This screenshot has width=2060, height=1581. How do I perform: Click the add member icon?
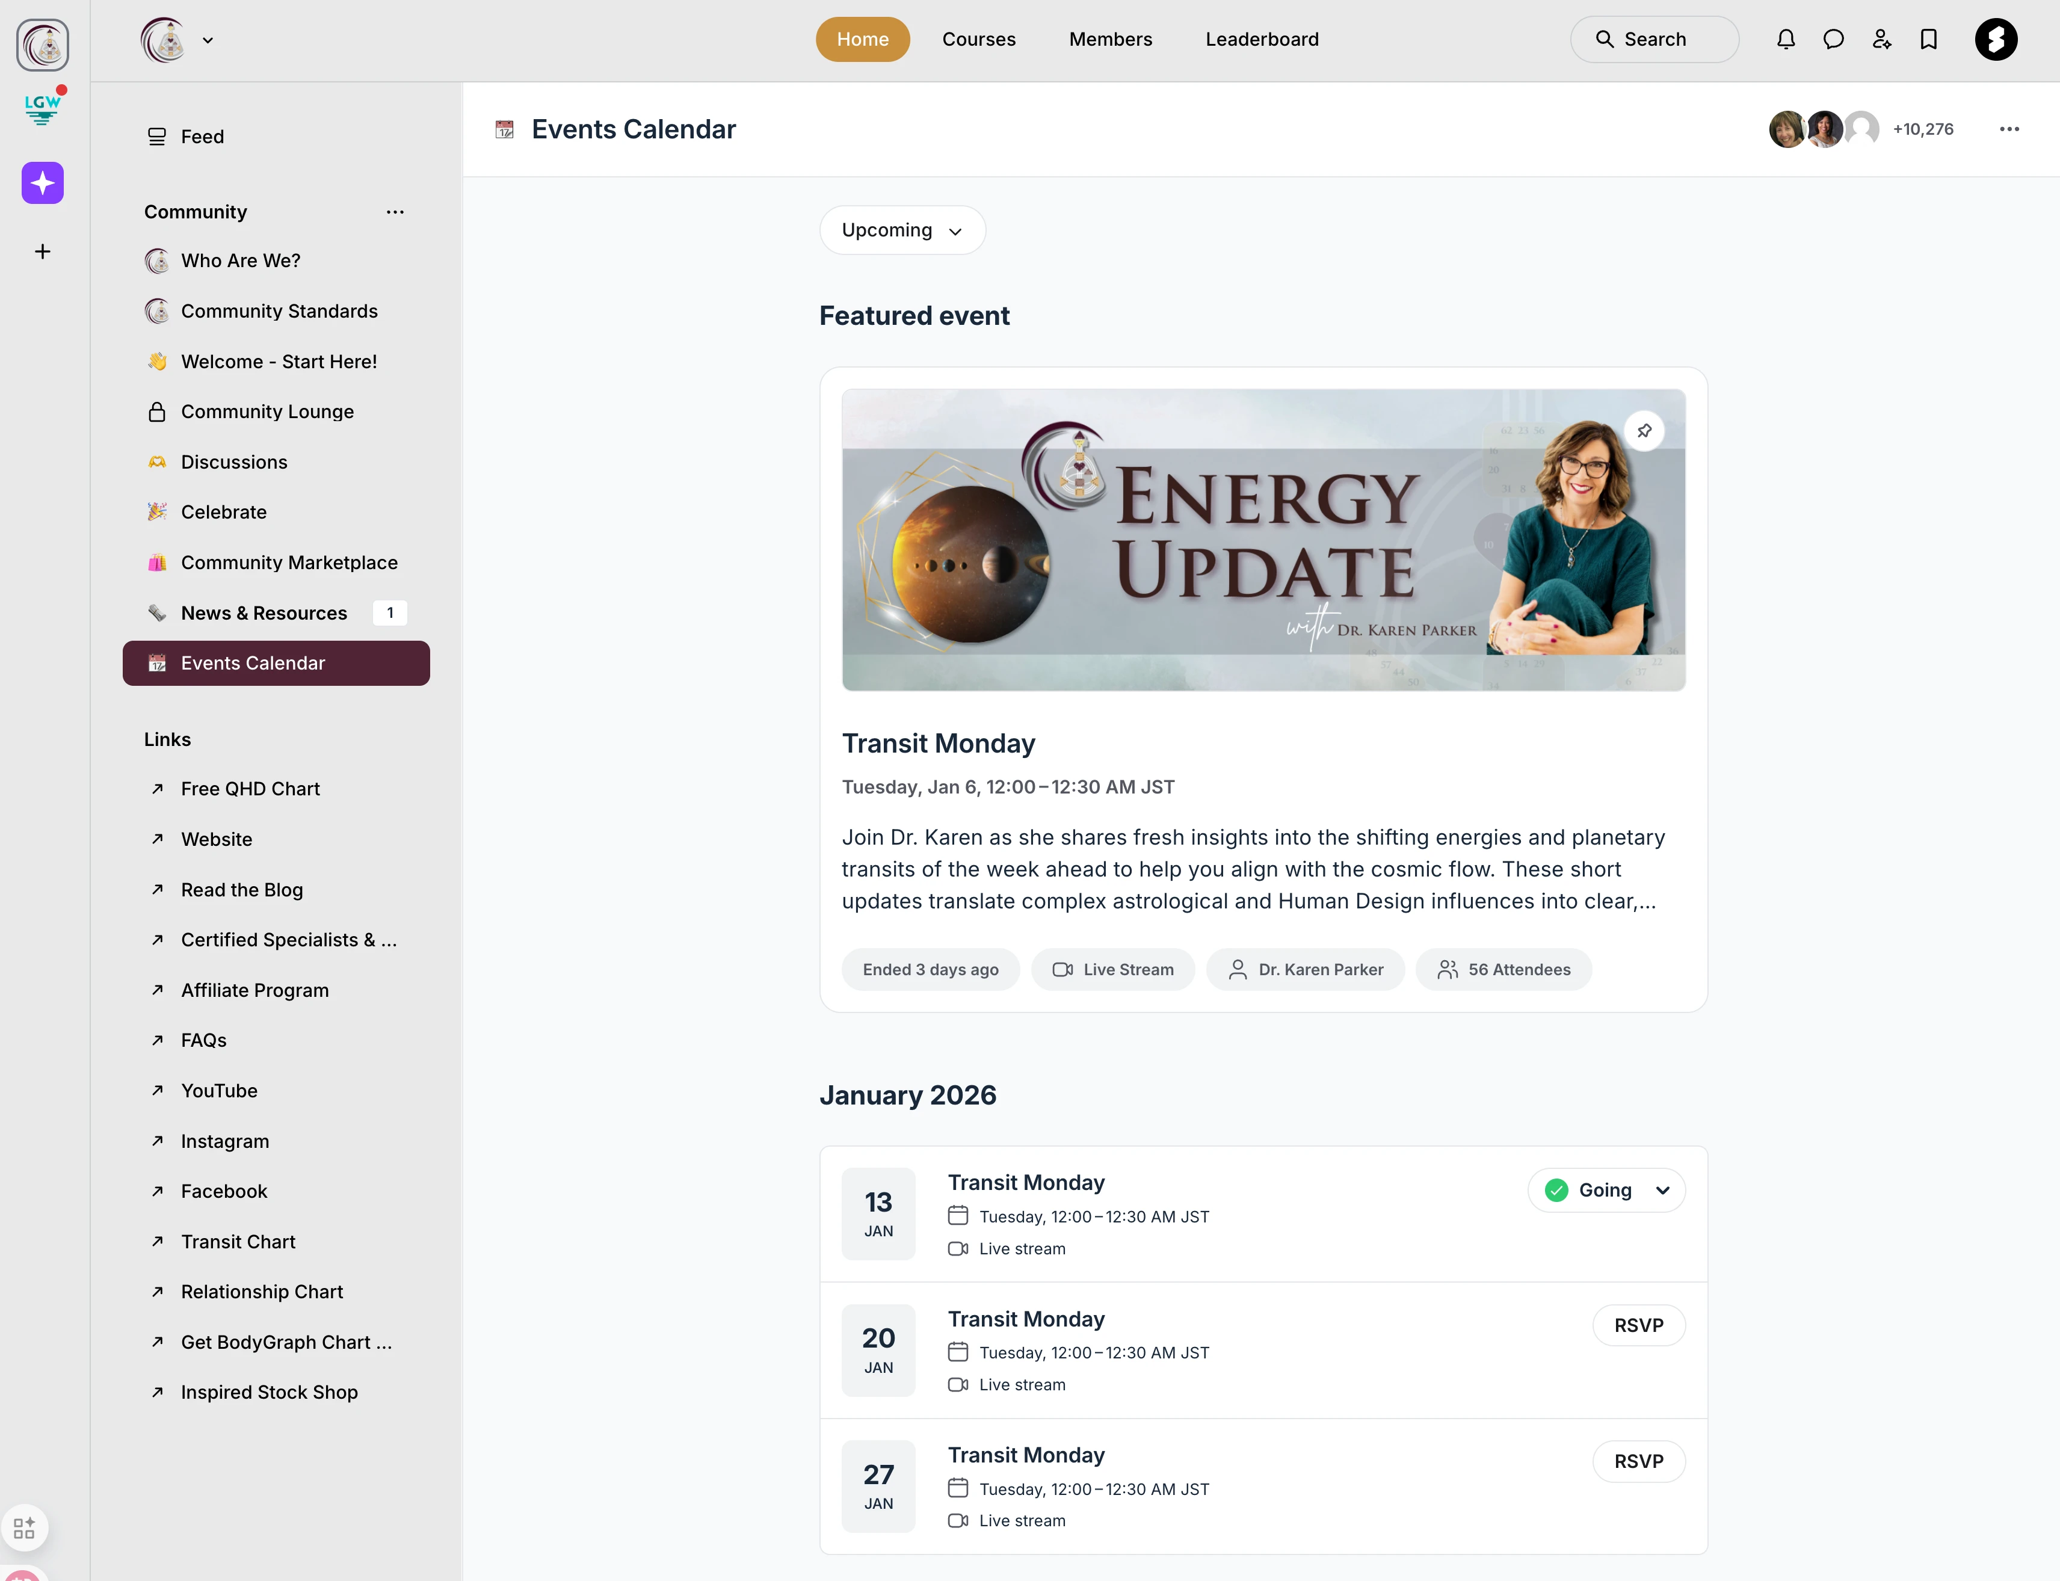tap(1881, 40)
